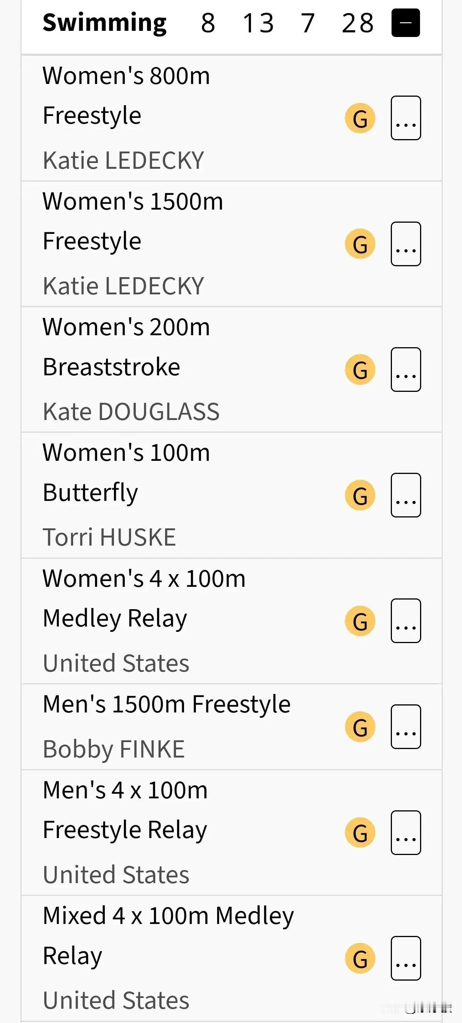
Task: Click ellipsis for Men's 4 x 100m Freestyle Relay
Action: 406,832
